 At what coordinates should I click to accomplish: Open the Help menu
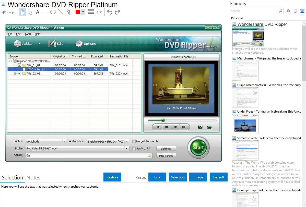[38, 34]
